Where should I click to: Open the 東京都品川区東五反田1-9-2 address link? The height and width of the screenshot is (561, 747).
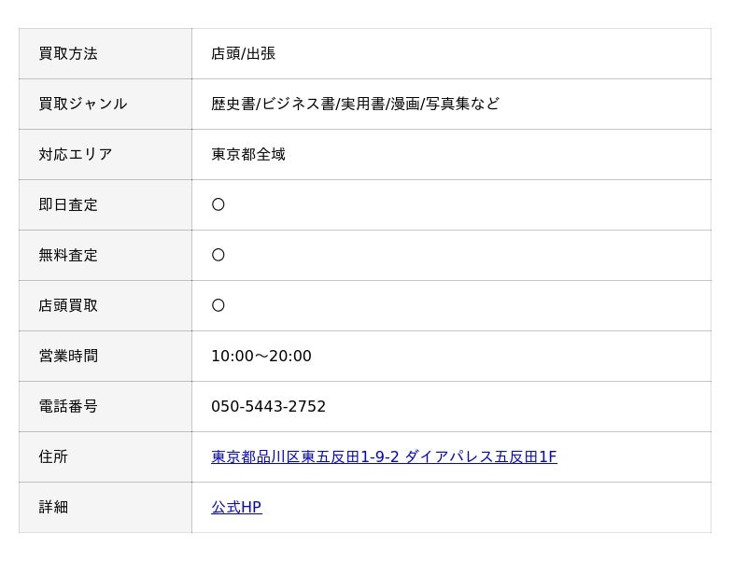[x=384, y=456]
